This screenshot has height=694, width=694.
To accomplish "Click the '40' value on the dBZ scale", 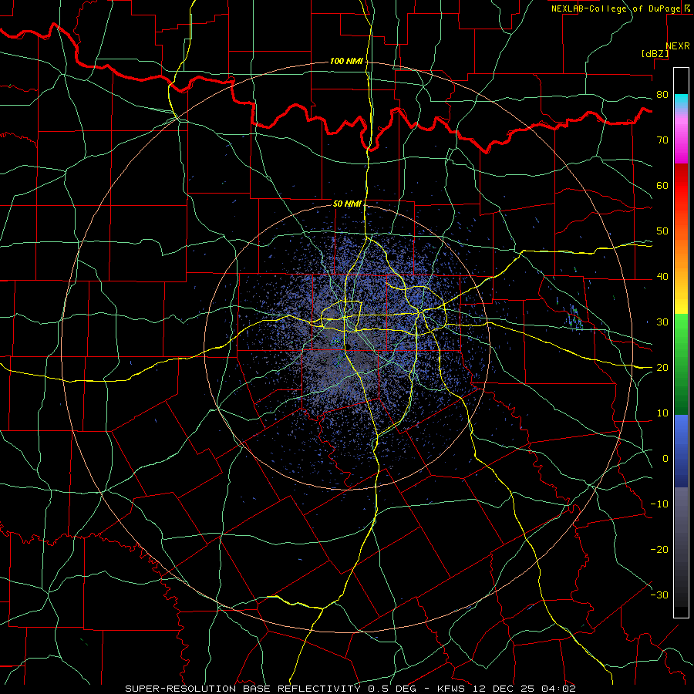I will click(662, 277).
